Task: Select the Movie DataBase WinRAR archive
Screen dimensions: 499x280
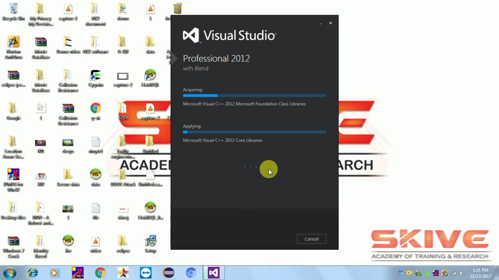Action: (x=41, y=48)
